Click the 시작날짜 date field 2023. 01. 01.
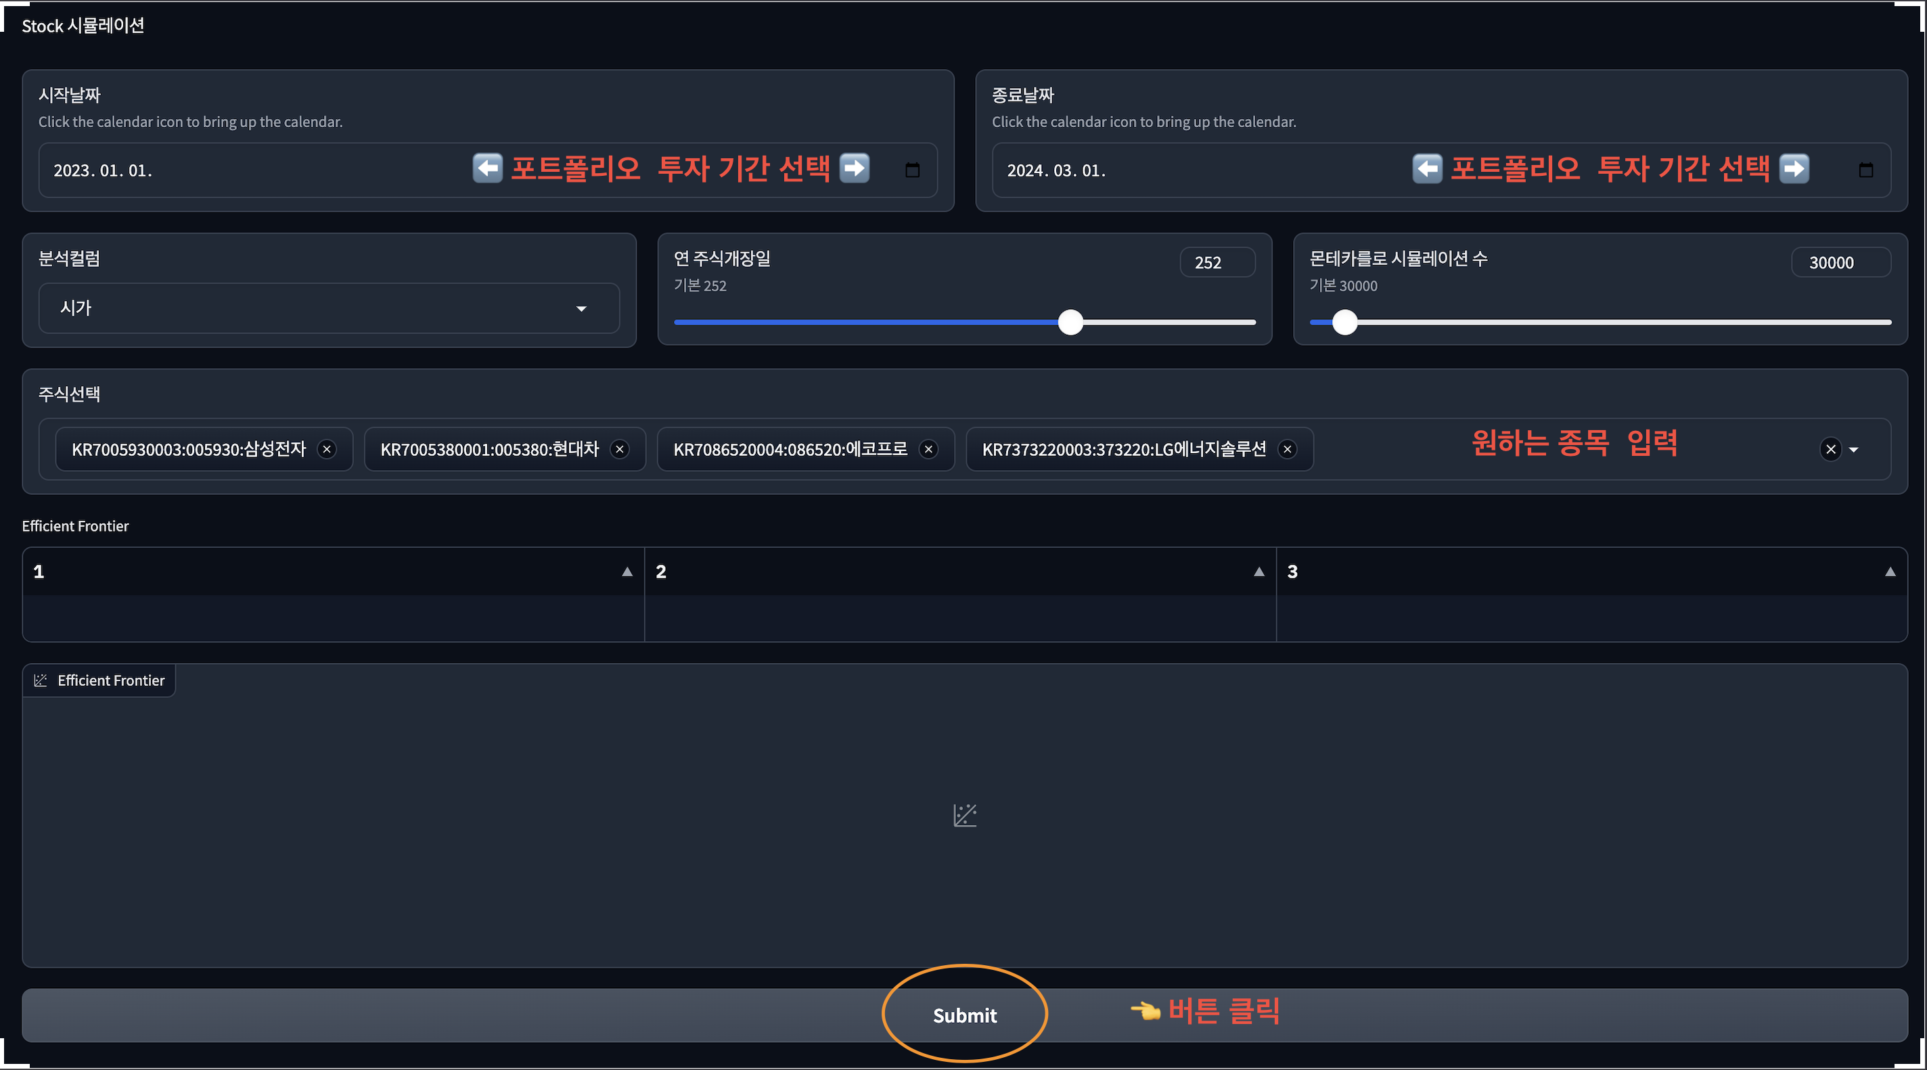Screen dimensions: 1927x1070 pyautogui.click(x=104, y=170)
